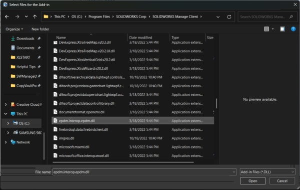Click the navigation pane vertical scrollbar

tap(44, 146)
